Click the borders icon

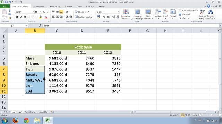tap(33, 17)
